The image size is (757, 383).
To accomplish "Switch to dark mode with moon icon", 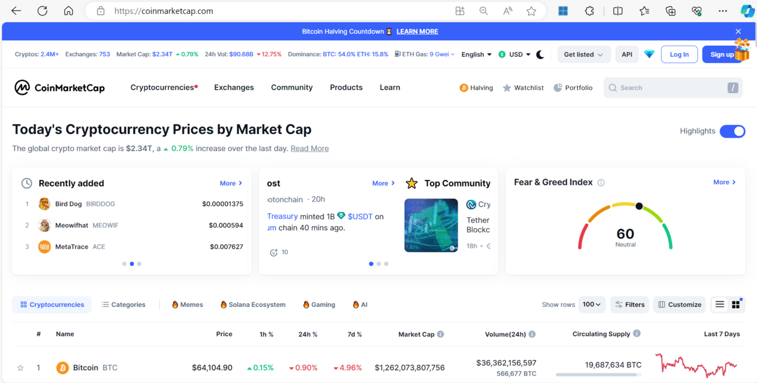I will [x=540, y=54].
